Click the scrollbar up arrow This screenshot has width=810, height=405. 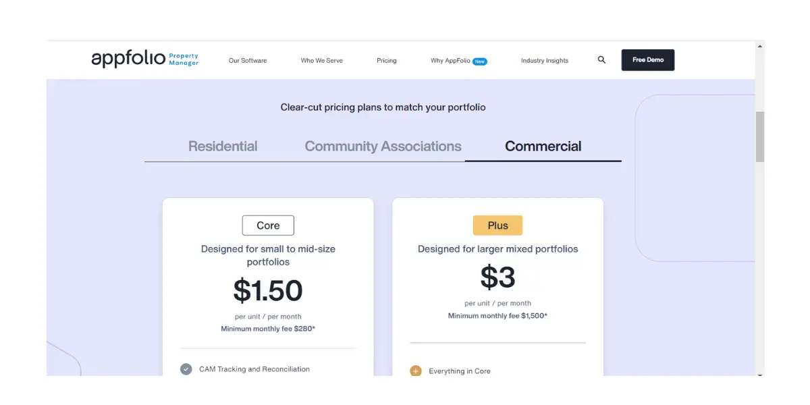pos(760,46)
